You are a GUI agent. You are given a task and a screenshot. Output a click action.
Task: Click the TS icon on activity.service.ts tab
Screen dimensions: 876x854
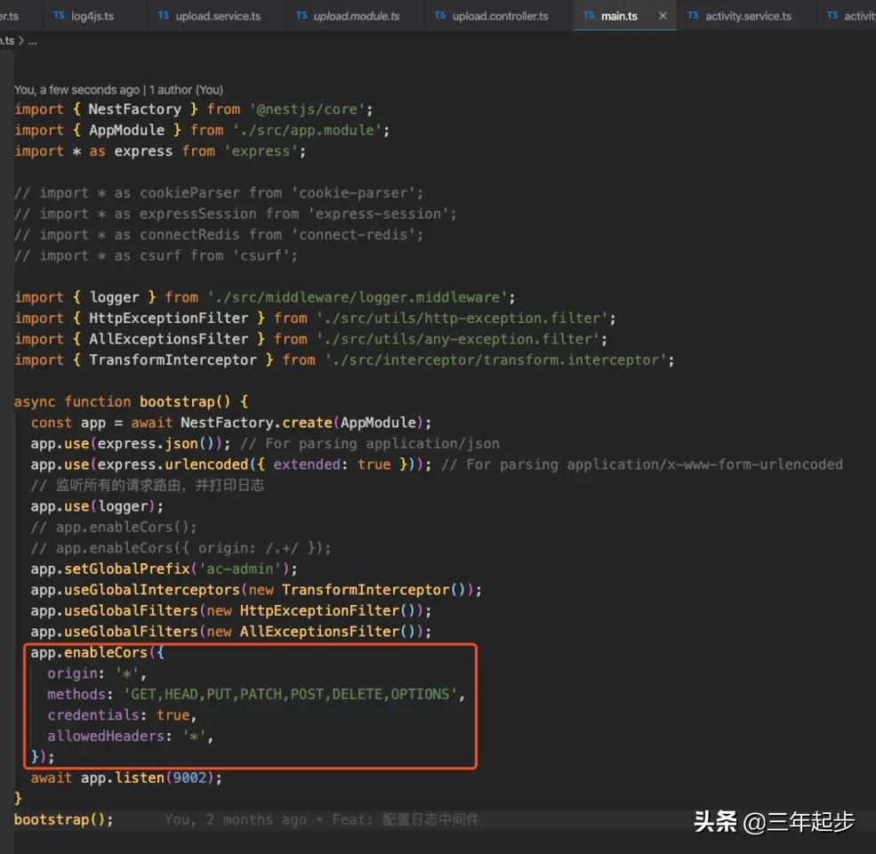pos(691,15)
